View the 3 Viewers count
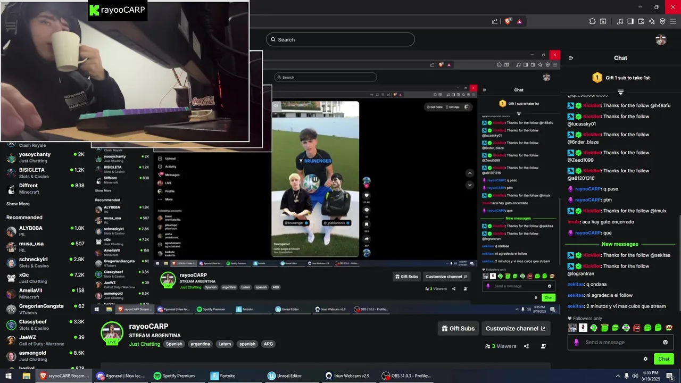Viewport: 681px width, 383px height. pyautogui.click(x=501, y=346)
